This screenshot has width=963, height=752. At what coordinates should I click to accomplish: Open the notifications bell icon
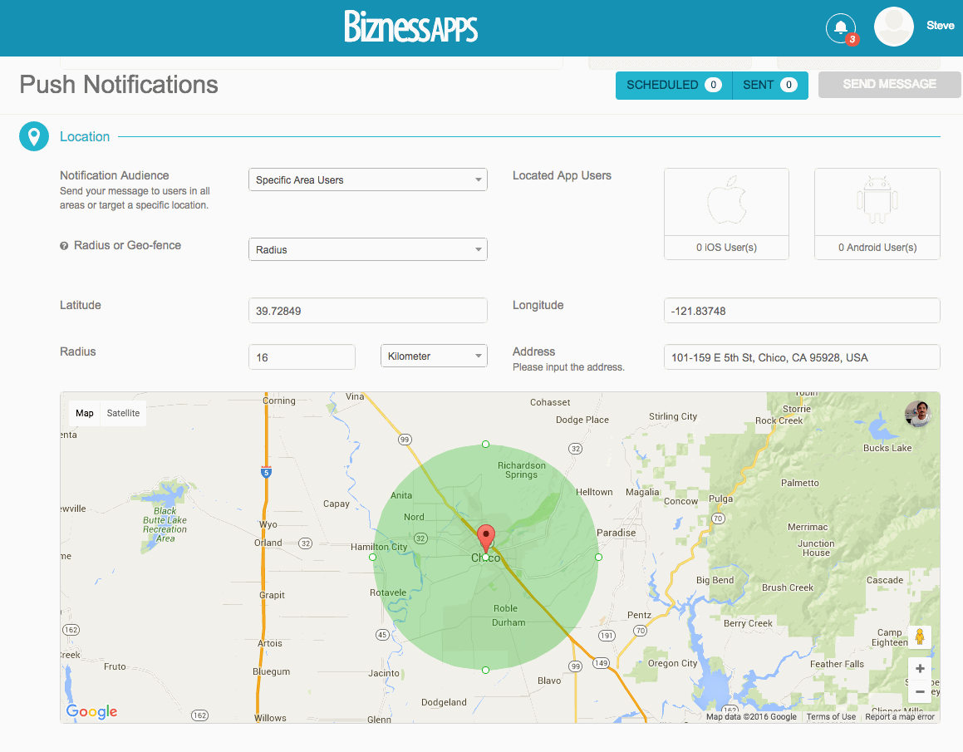click(x=841, y=27)
